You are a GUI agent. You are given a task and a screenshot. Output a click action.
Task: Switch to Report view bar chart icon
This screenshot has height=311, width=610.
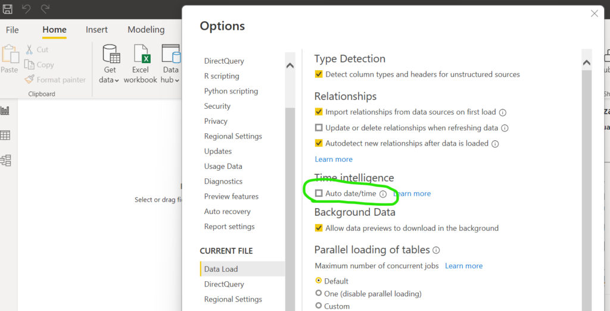point(5,111)
